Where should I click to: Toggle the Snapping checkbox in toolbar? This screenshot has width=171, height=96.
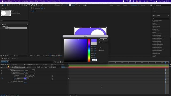pos(55,5)
